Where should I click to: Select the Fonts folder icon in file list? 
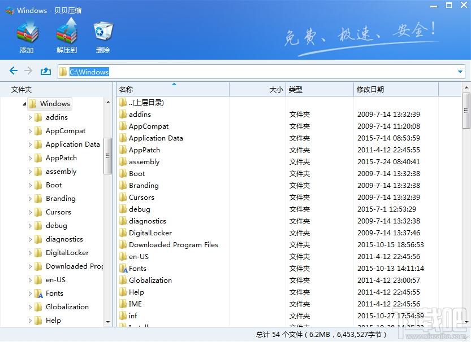tap(123, 269)
